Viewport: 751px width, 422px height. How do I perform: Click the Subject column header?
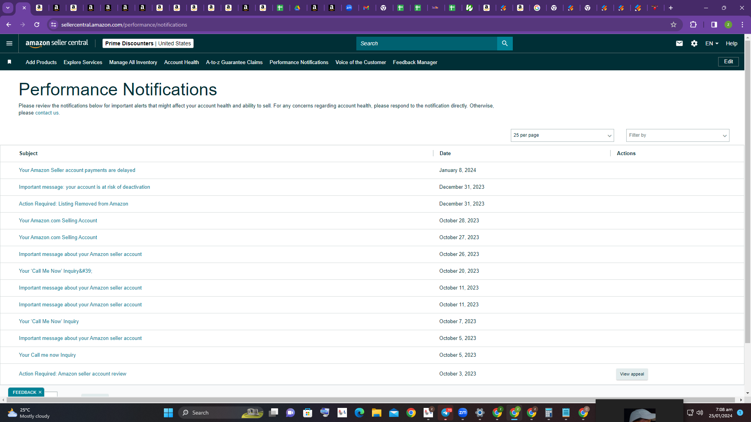[29, 154]
